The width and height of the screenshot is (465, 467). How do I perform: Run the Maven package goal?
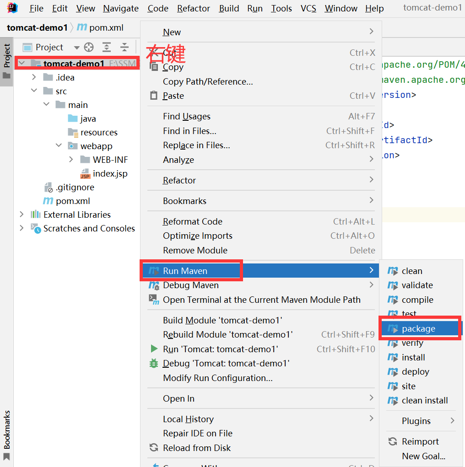420,328
